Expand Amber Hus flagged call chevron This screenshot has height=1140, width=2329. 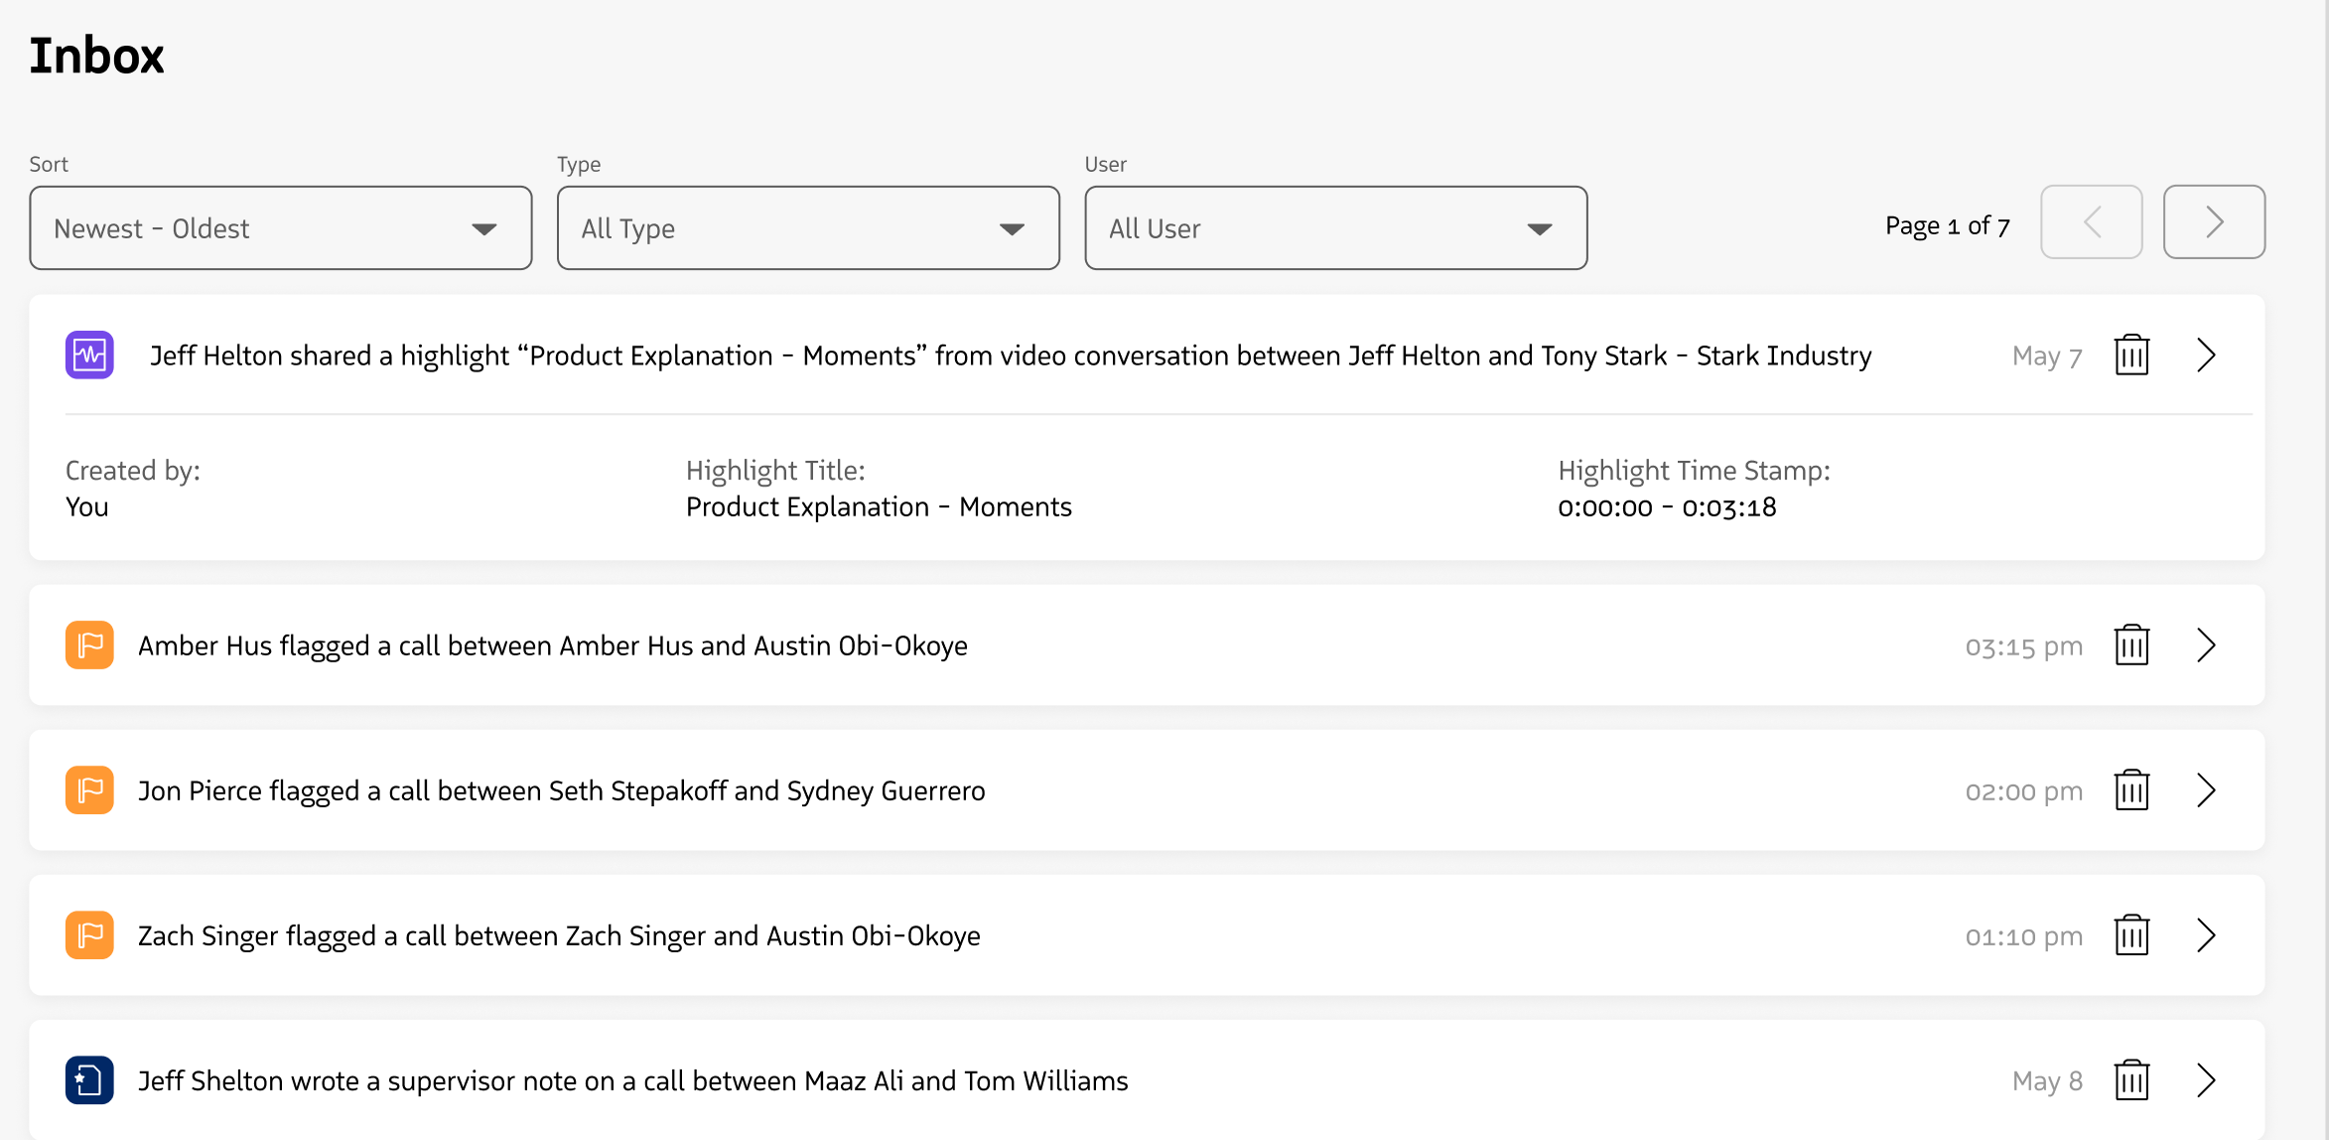pyautogui.click(x=2206, y=645)
